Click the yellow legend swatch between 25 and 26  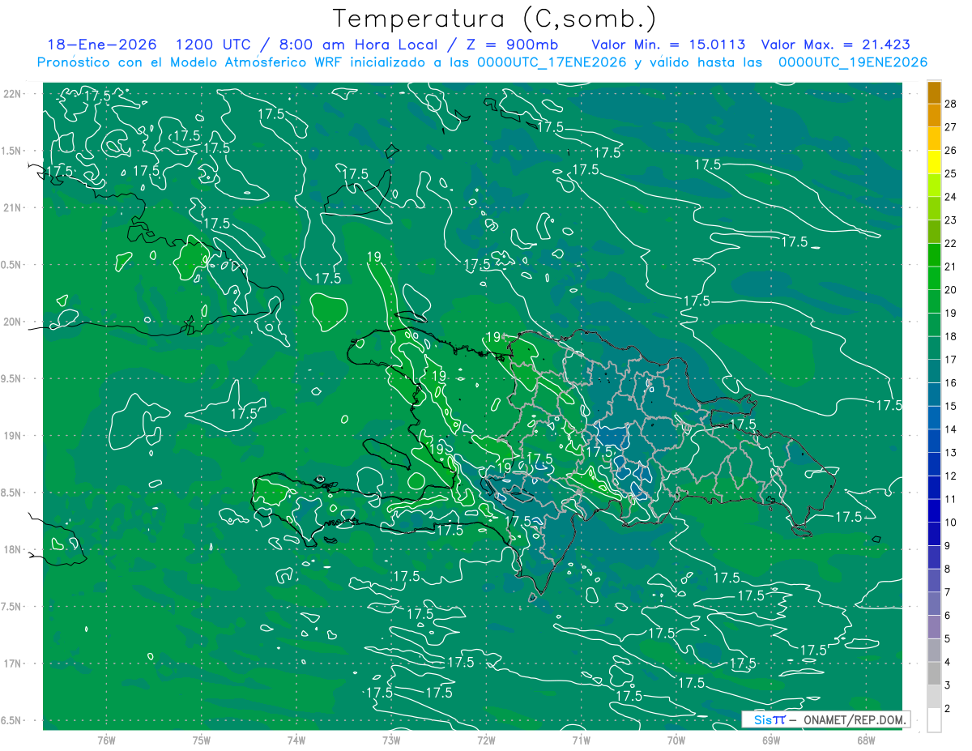click(x=934, y=163)
